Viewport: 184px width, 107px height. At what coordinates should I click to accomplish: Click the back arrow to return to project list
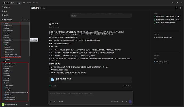click(2, 20)
